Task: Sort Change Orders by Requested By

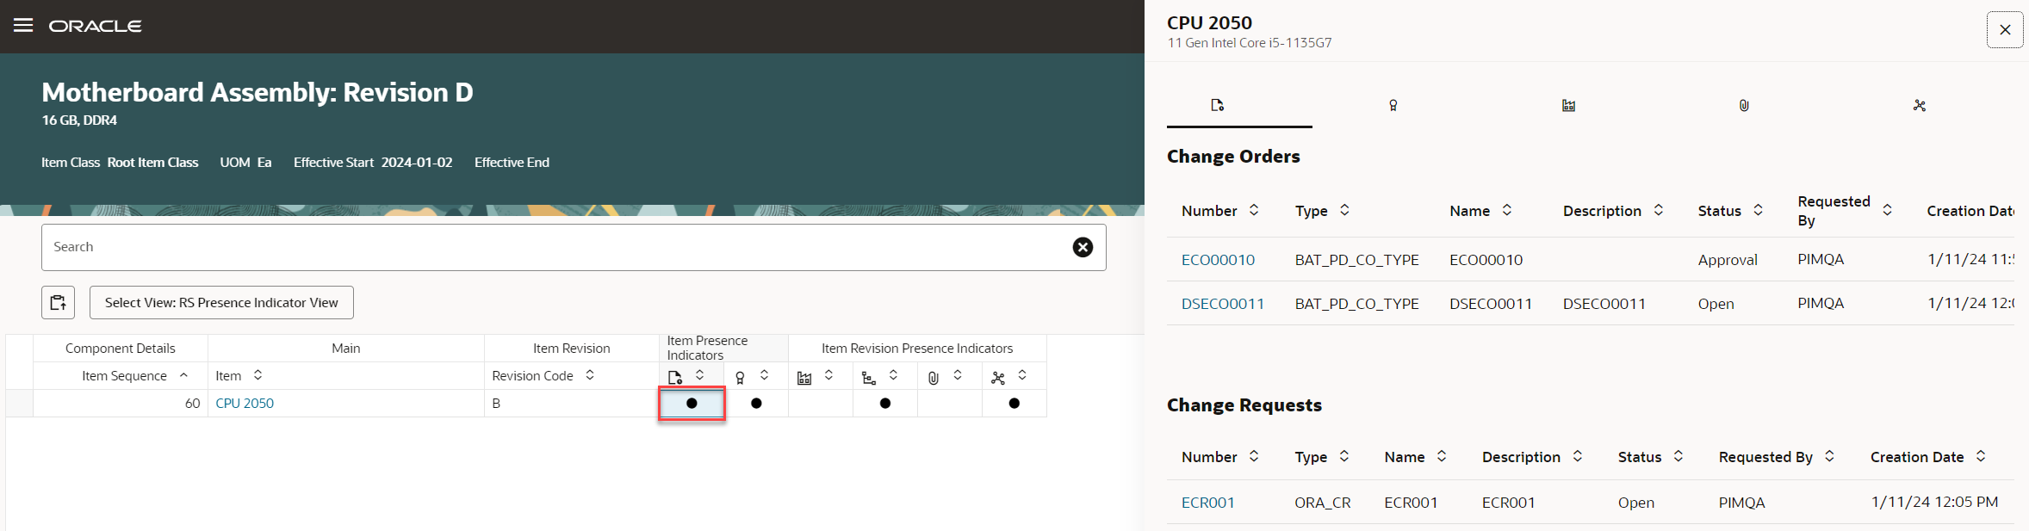Action: coord(1888,210)
